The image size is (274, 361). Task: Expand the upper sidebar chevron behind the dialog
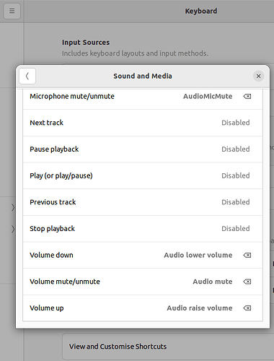pyautogui.click(x=13, y=207)
